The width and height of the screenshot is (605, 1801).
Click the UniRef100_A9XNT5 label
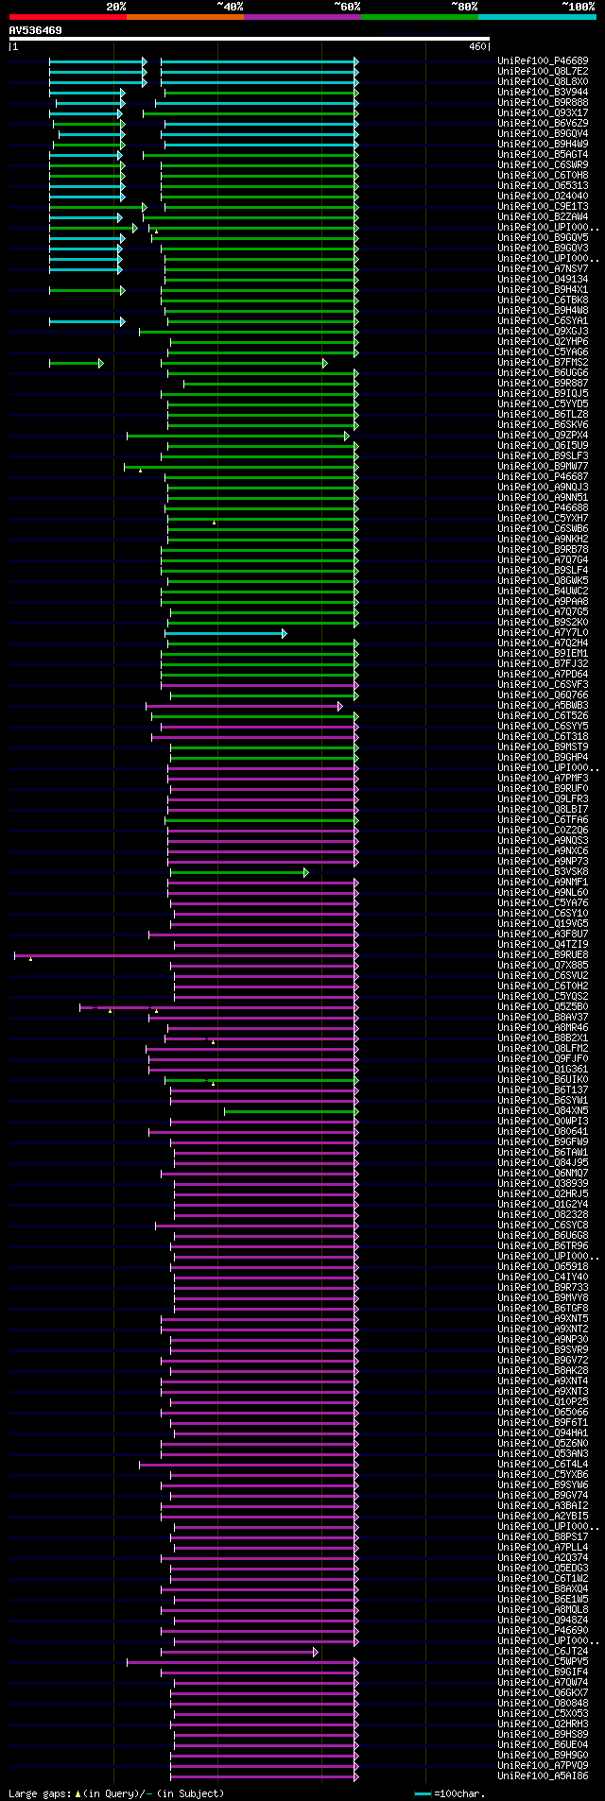coord(543,1319)
